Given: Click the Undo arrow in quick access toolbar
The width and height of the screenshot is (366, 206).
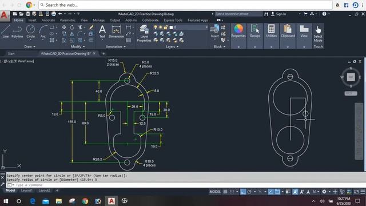Looking at the screenshot, I should (60, 14).
